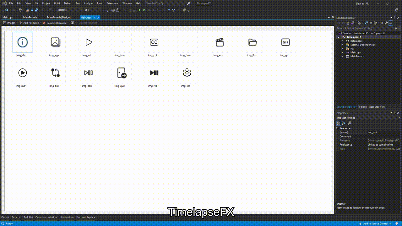Image resolution: width=402 pixels, height=226 pixels.
Task: Expand the References node
Action: (x=342, y=41)
